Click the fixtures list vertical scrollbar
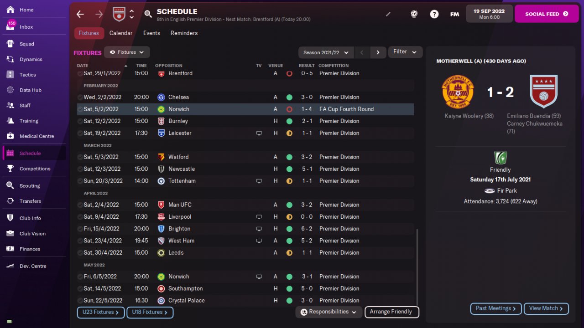 click(x=417, y=264)
